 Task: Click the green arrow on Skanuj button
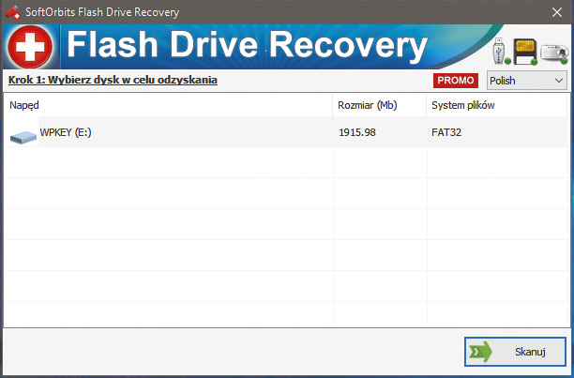point(480,352)
